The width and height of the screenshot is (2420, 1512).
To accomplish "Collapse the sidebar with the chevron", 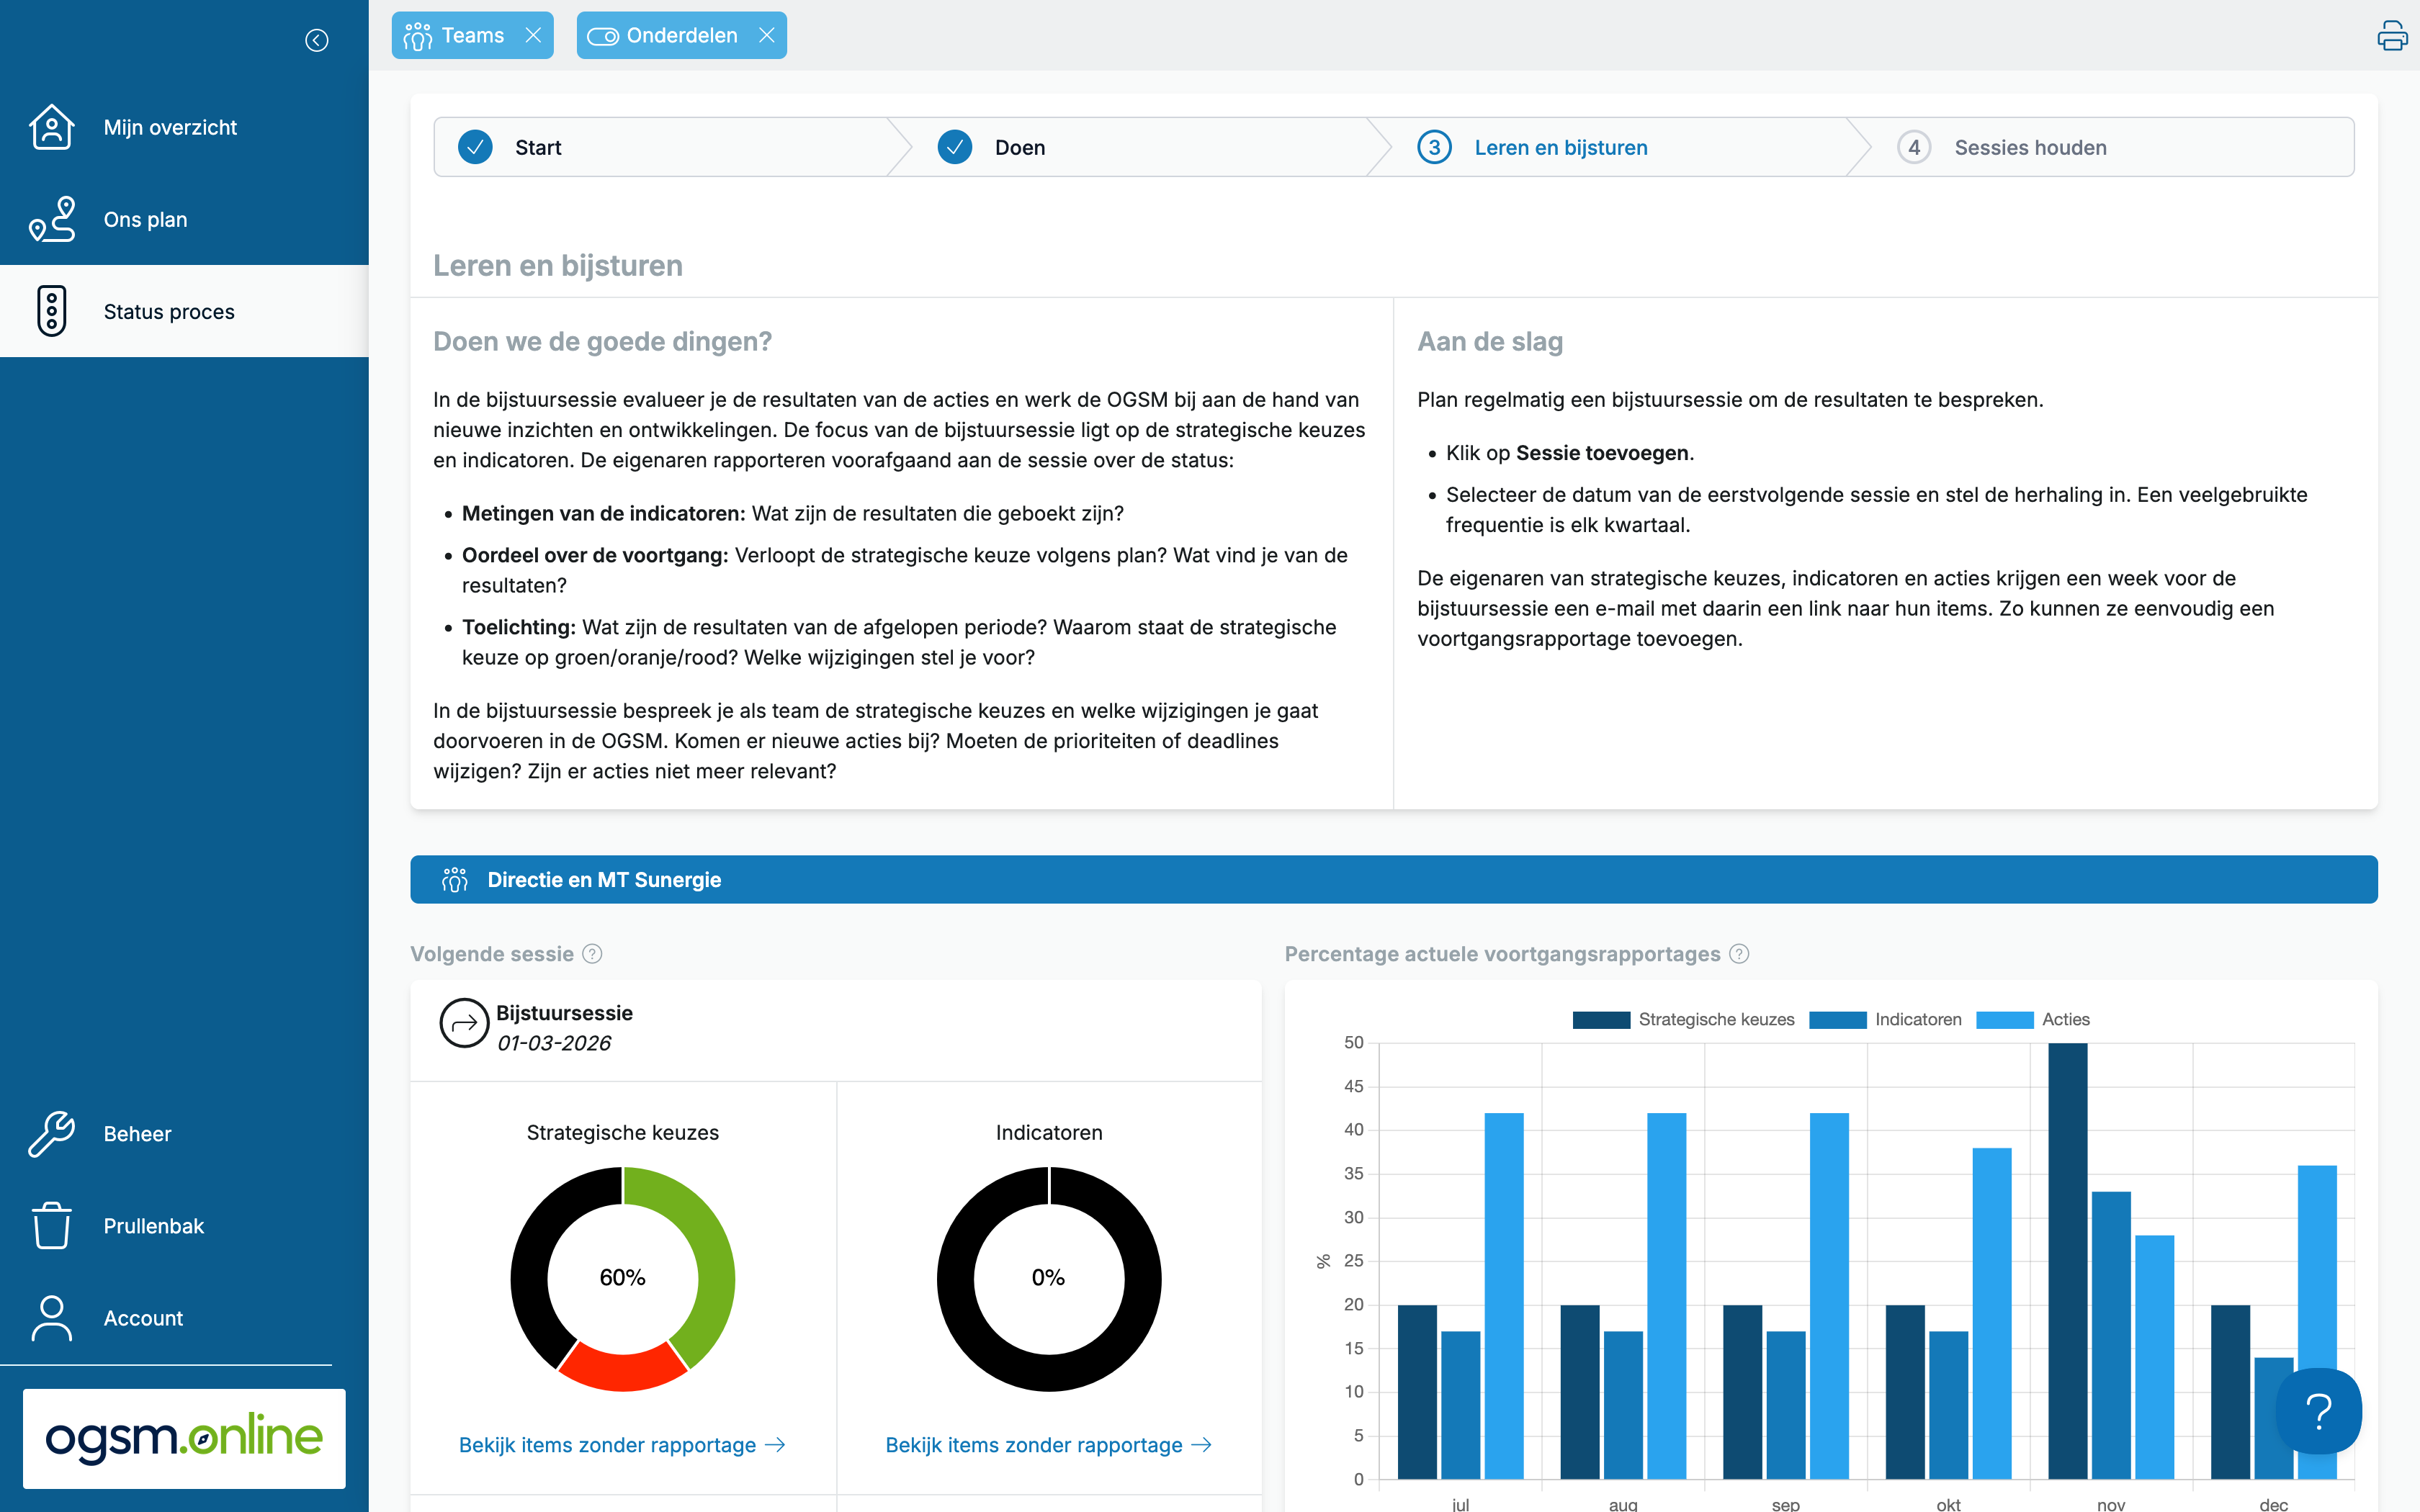I will [317, 40].
